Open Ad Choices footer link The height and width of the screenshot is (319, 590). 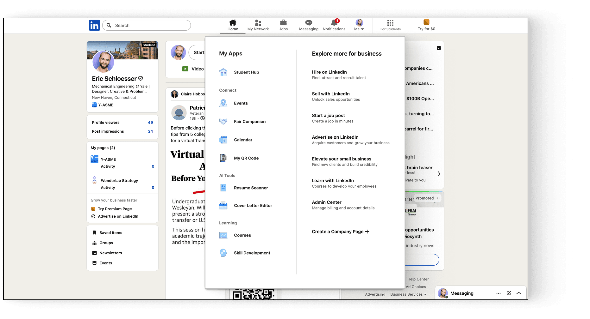tap(416, 287)
